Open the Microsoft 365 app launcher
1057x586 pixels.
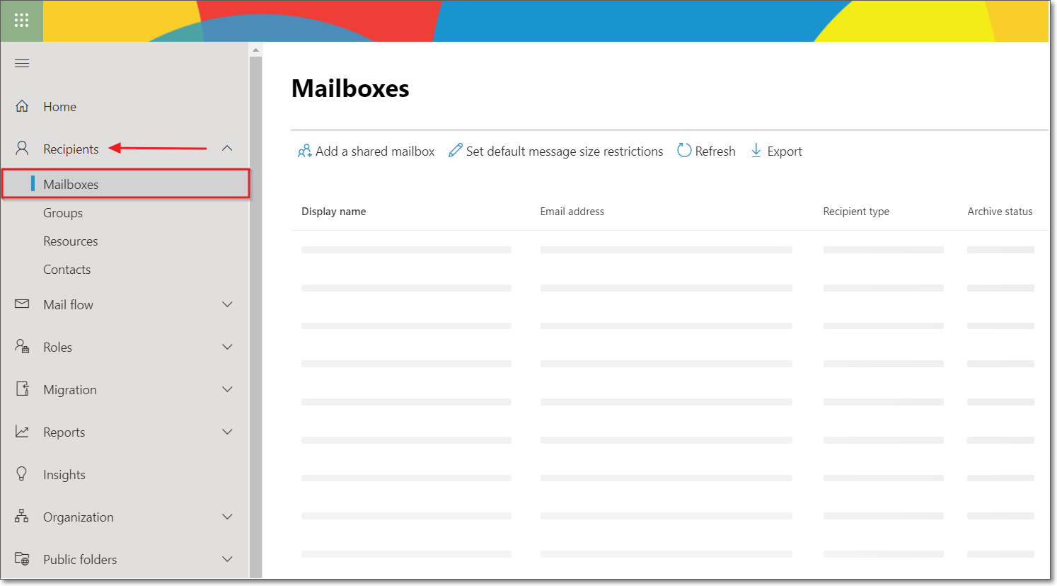pyautogui.click(x=21, y=21)
